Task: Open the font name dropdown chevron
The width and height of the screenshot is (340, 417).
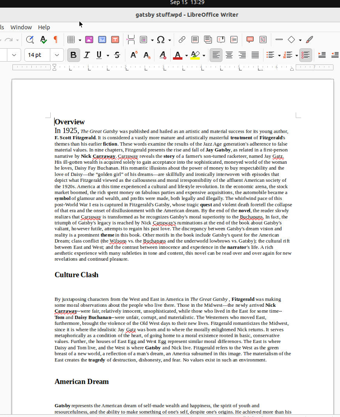Action: tap(14, 55)
